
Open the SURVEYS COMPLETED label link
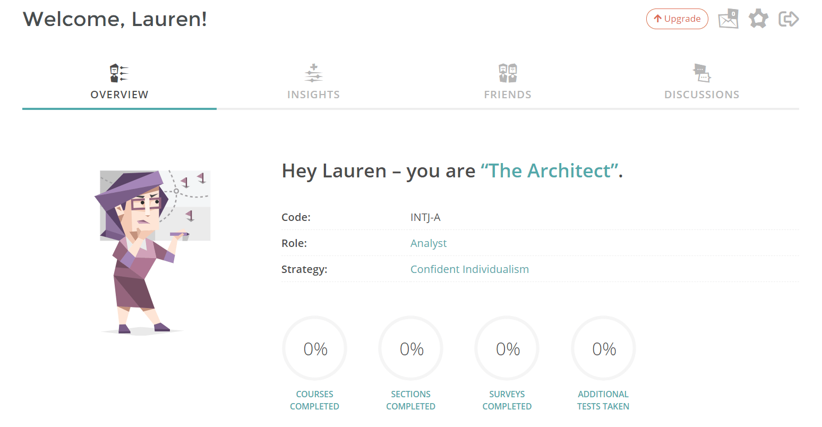pos(507,400)
